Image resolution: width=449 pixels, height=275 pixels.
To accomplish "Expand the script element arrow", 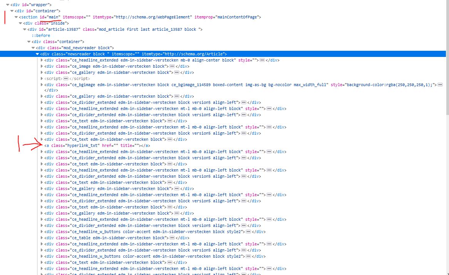I will click(x=42, y=78).
